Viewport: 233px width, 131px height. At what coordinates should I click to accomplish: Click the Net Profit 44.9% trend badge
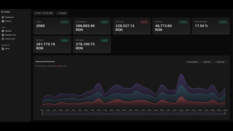183,22
